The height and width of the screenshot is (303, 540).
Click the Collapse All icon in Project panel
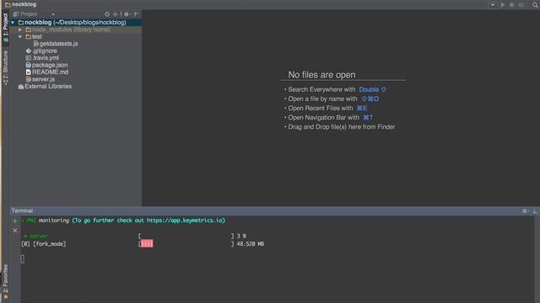(x=116, y=14)
